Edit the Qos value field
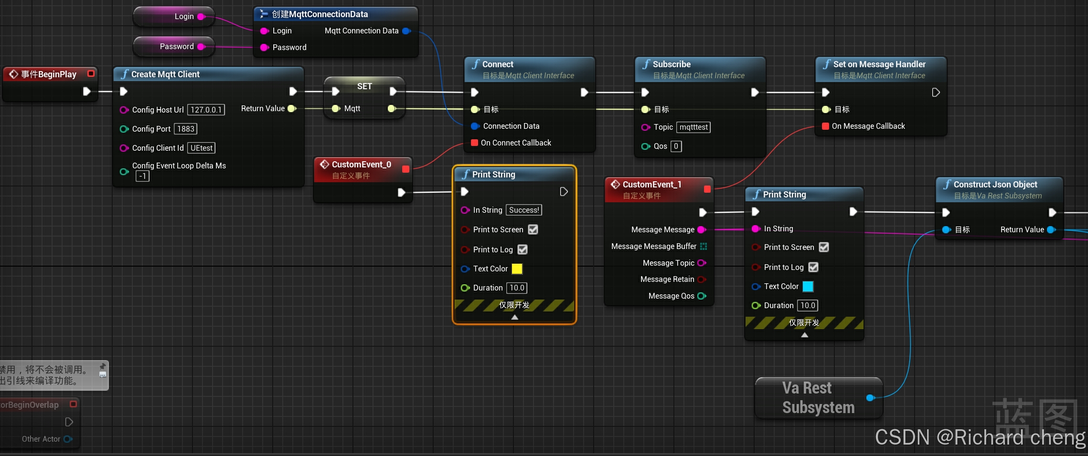 (x=676, y=146)
